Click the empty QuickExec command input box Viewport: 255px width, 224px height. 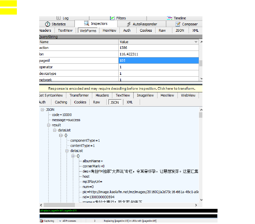pyautogui.click(x=128, y=216)
